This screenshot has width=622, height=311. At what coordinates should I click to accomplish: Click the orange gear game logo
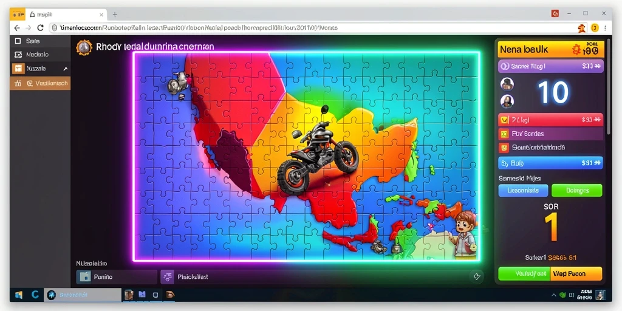(84, 47)
